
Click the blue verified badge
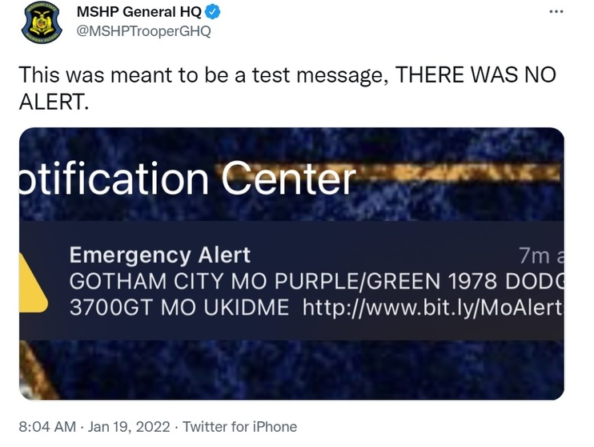point(212,12)
